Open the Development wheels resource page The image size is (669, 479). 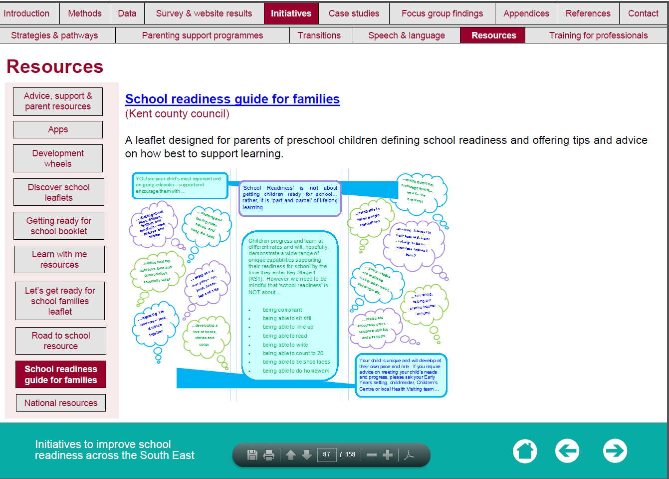[x=58, y=158]
